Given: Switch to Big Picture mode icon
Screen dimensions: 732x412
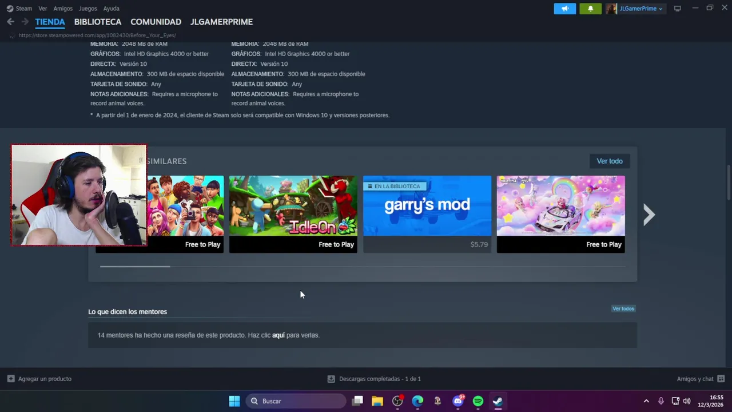Looking at the screenshot, I should [x=677, y=9].
